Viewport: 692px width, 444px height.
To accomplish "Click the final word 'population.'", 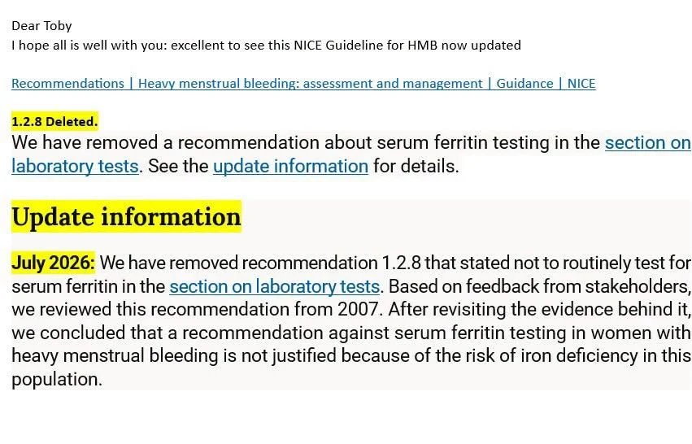I will coord(57,379).
